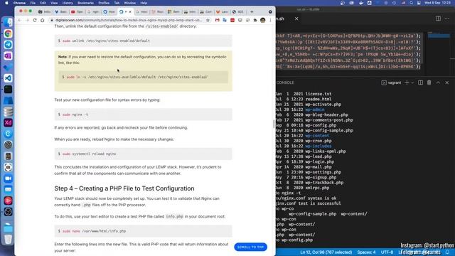The width and height of the screenshot is (455, 256).
Task: Click the sudo systemctl reload nginx code block
Action: coord(144,154)
